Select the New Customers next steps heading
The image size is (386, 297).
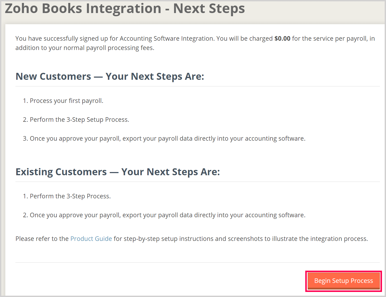pos(110,77)
